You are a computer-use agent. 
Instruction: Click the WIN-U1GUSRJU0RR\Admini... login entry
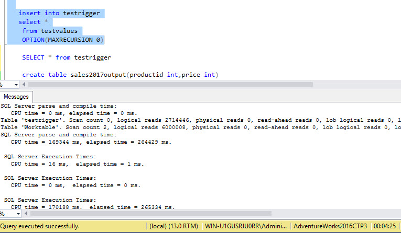click(x=246, y=226)
